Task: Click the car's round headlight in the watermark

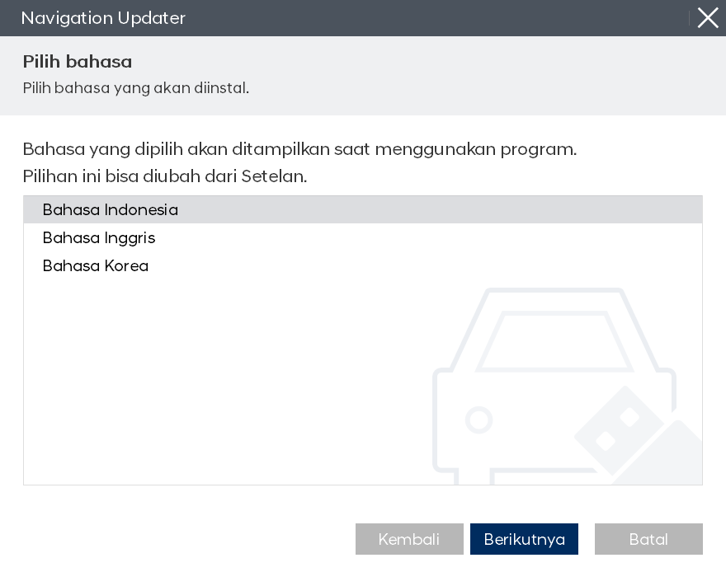Action: pos(478,420)
